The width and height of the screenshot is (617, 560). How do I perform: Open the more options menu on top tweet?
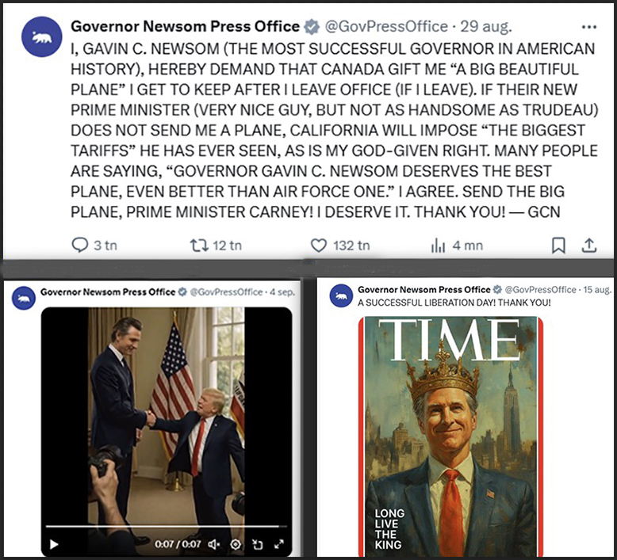tap(588, 27)
